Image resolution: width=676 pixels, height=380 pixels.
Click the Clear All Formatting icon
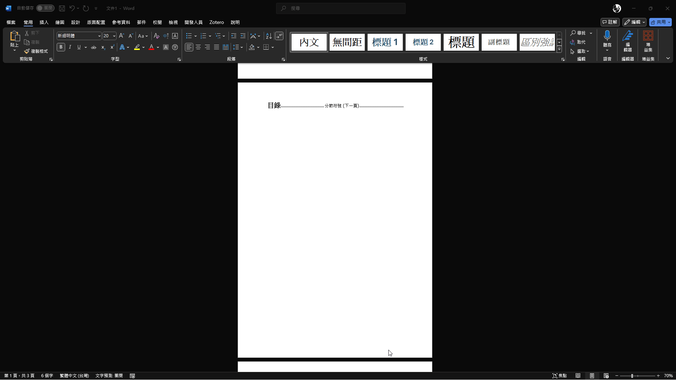point(157,36)
